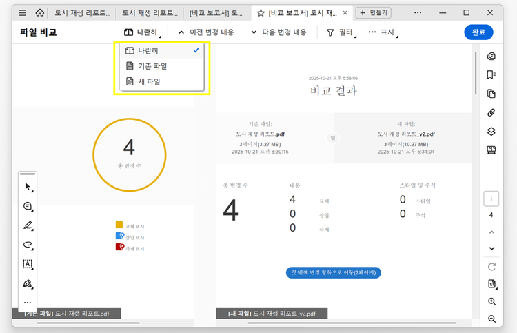Select the text box recognition tool
The image size is (517, 333).
pos(28,264)
